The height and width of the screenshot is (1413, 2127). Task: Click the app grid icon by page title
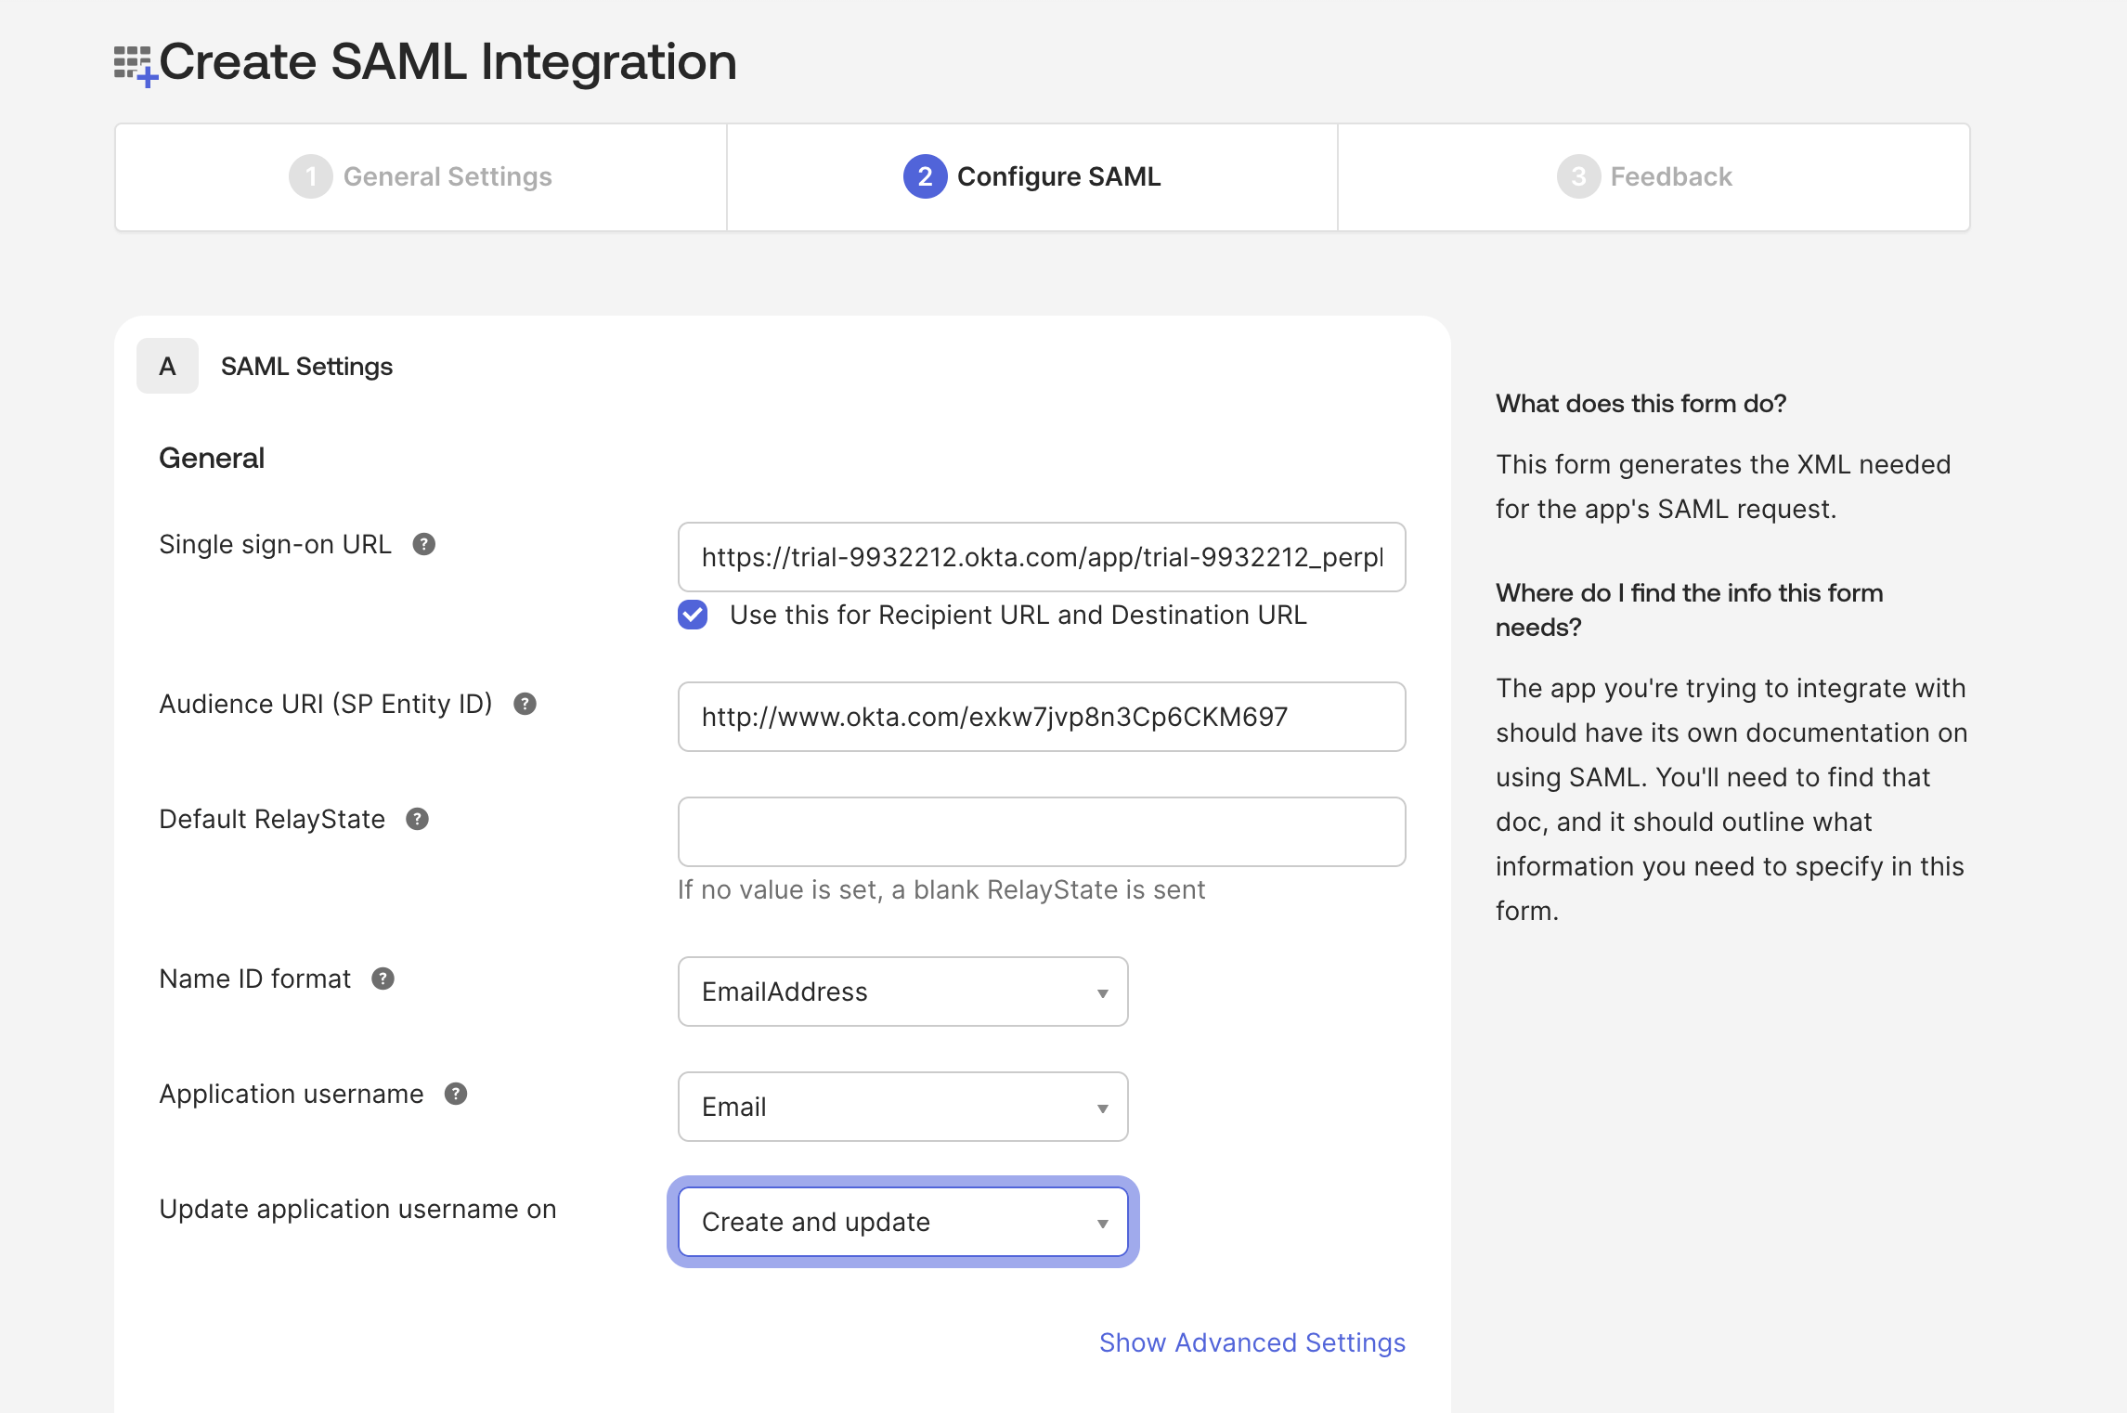click(x=136, y=65)
